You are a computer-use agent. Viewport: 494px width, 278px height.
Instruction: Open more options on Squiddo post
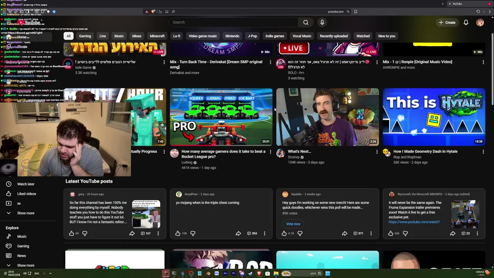(371, 233)
